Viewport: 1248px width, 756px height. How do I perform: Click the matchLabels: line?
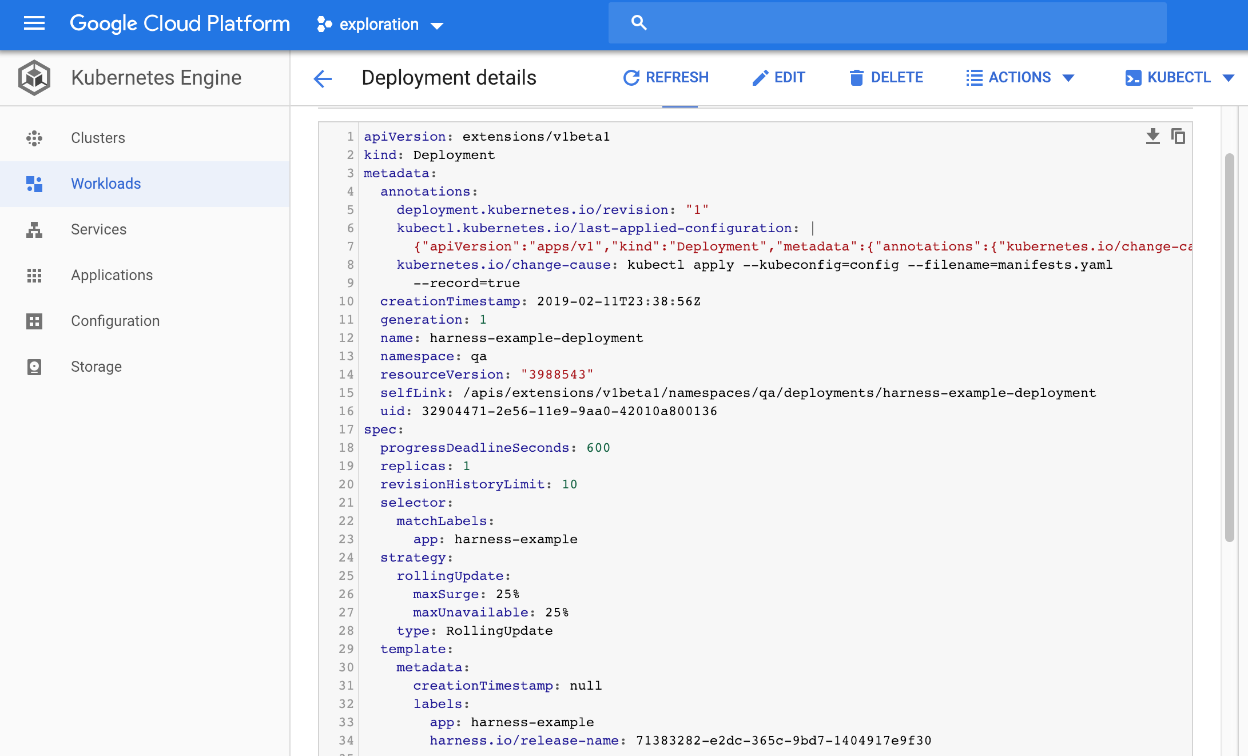point(446,521)
